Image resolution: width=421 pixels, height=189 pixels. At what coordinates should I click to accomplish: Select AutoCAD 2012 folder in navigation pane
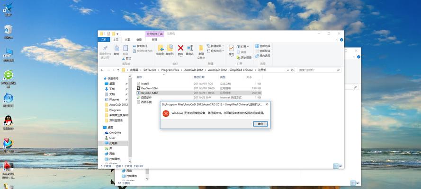(116, 105)
